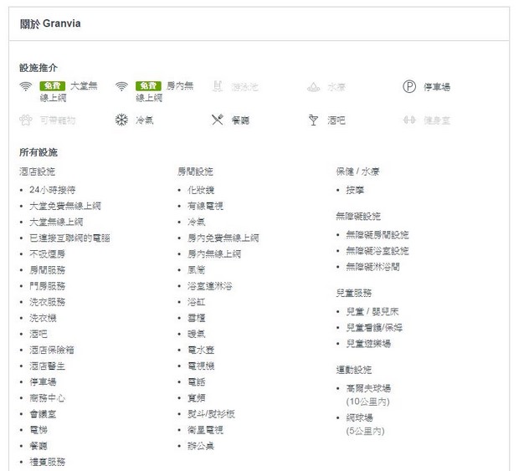
Task: Click the '酒店醫生' list item
Action: [x=48, y=366]
